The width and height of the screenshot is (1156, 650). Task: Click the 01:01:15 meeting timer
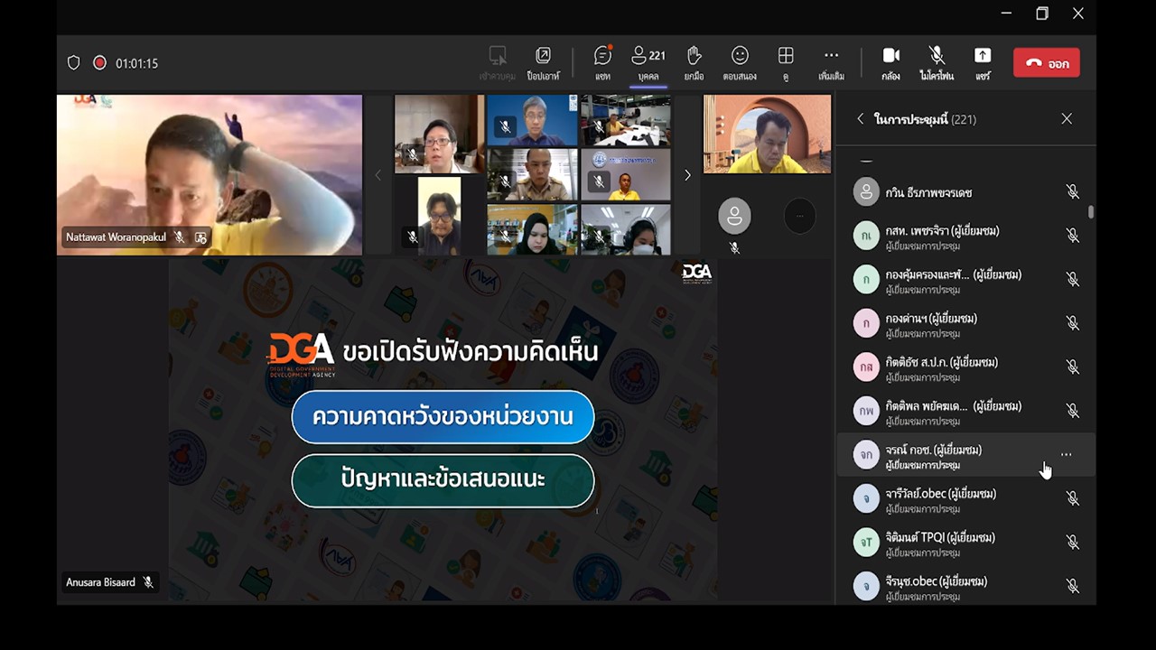click(136, 63)
